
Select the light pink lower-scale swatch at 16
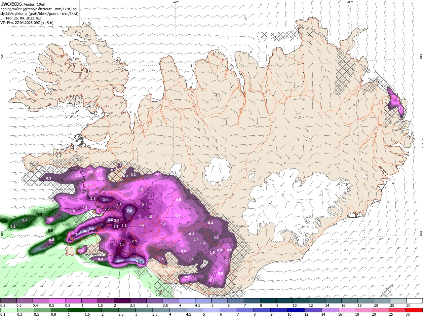tap(347, 310)
